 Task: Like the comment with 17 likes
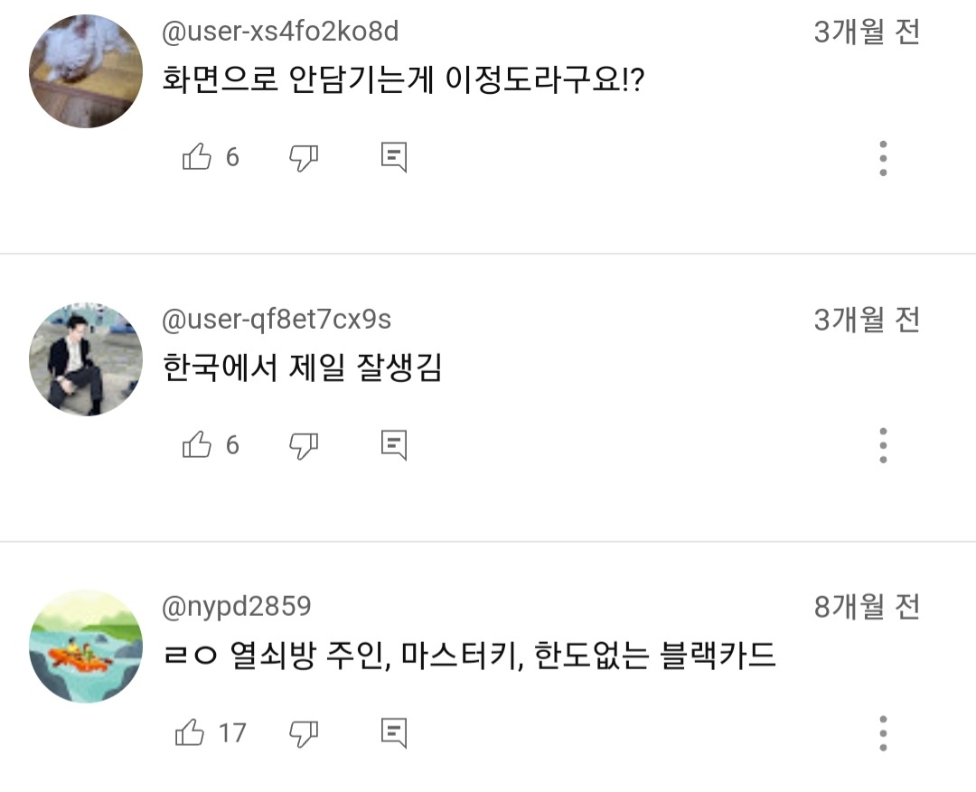click(193, 731)
